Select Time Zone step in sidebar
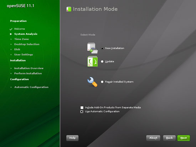The image size is (196, 147). point(21,39)
